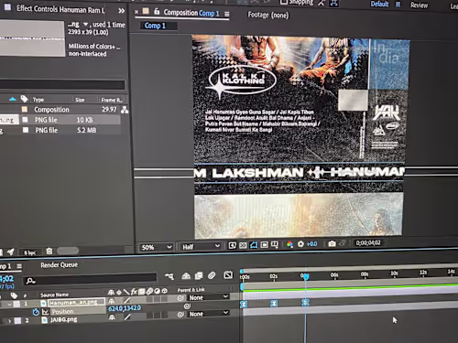Click the Reset Exposure icon
Screen dimensions: 458x343
pos(300,244)
